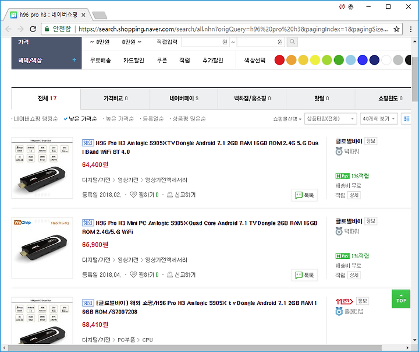This screenshot has height=352, width=419.
Task: Click the heart 찜하기 icon for 64,400원 item
Action: pyautogui.click(x=133, y=195)
